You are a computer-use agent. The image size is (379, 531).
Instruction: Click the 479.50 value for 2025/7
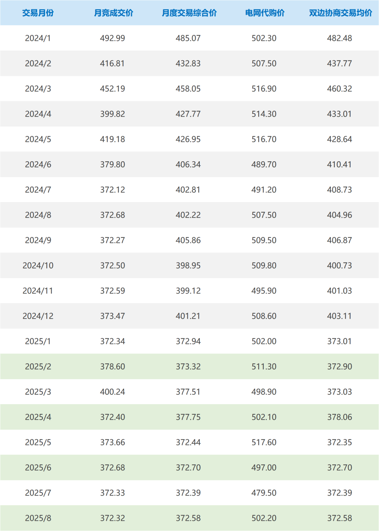(264, 493)
